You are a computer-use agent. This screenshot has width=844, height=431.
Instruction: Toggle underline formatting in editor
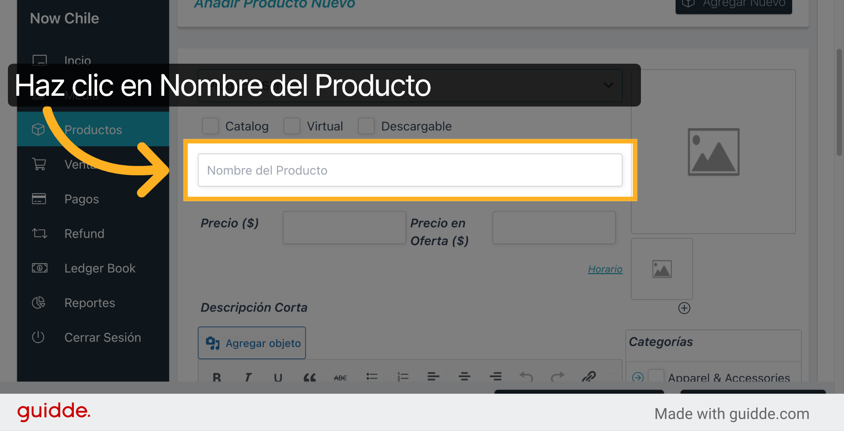coord(278,377)
